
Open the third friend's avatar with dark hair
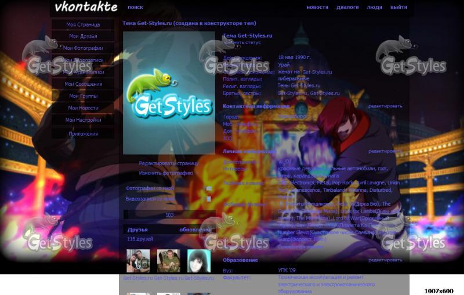pyautogui.click(x=198, y=261)
